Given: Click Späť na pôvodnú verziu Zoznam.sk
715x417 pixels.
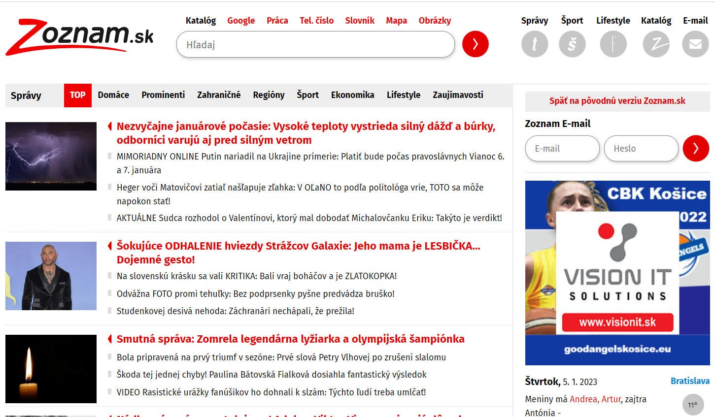Looking at the screenshot, I should coord(617,101).
